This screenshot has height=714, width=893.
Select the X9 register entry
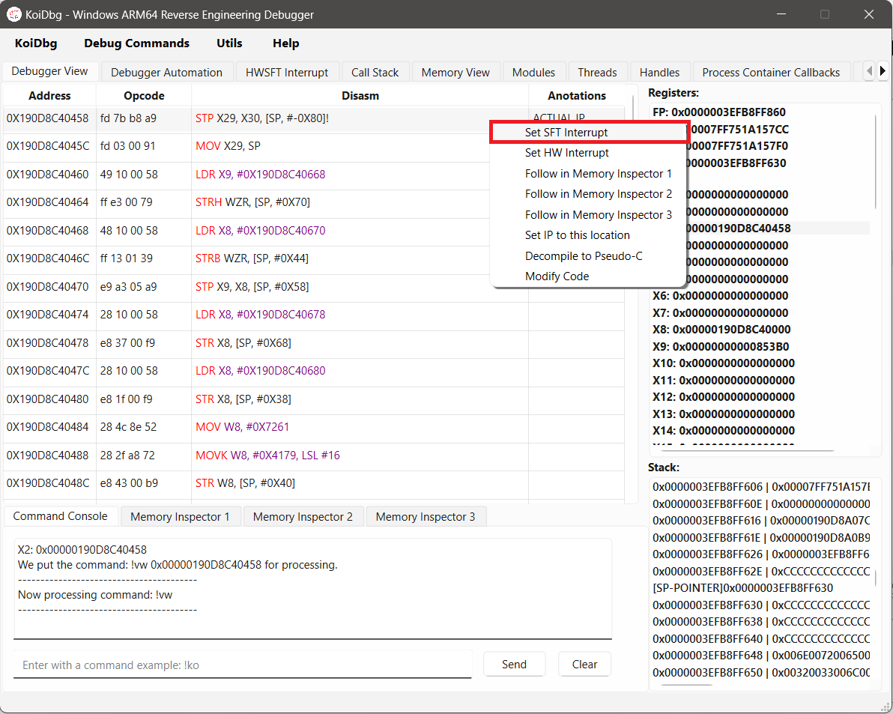(721, 346)
